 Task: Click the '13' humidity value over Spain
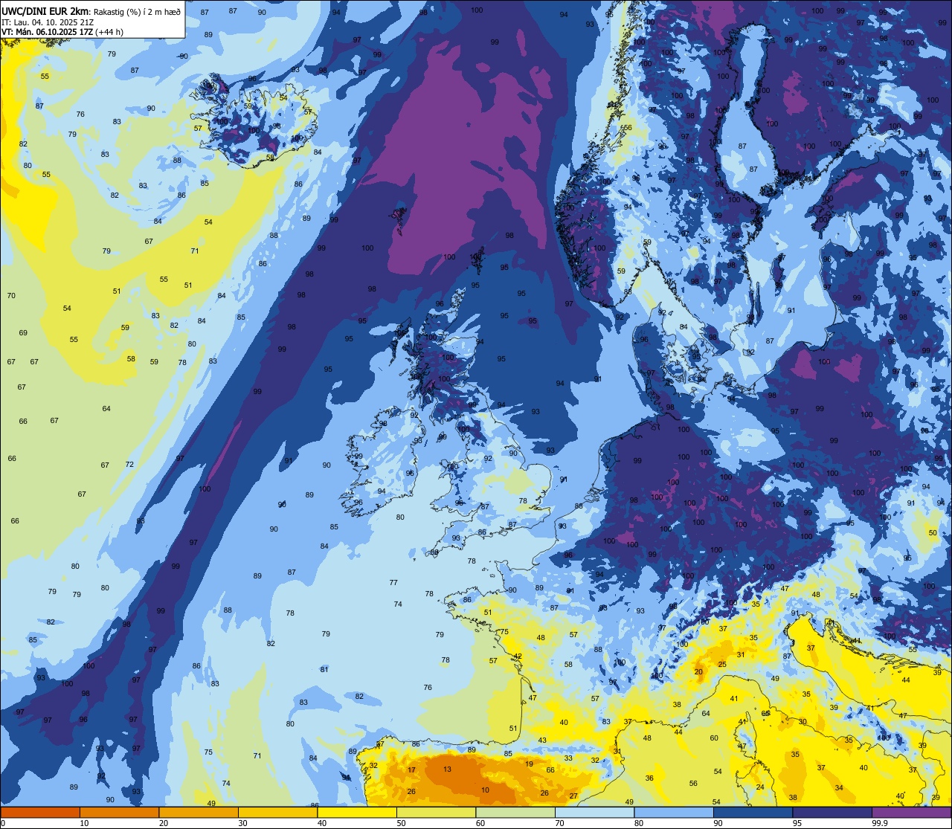click(x=446, y=770)
